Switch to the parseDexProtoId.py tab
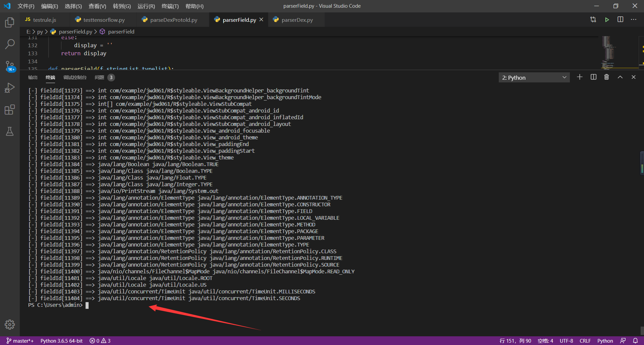 pyautogui.click(x=173, y=20)
